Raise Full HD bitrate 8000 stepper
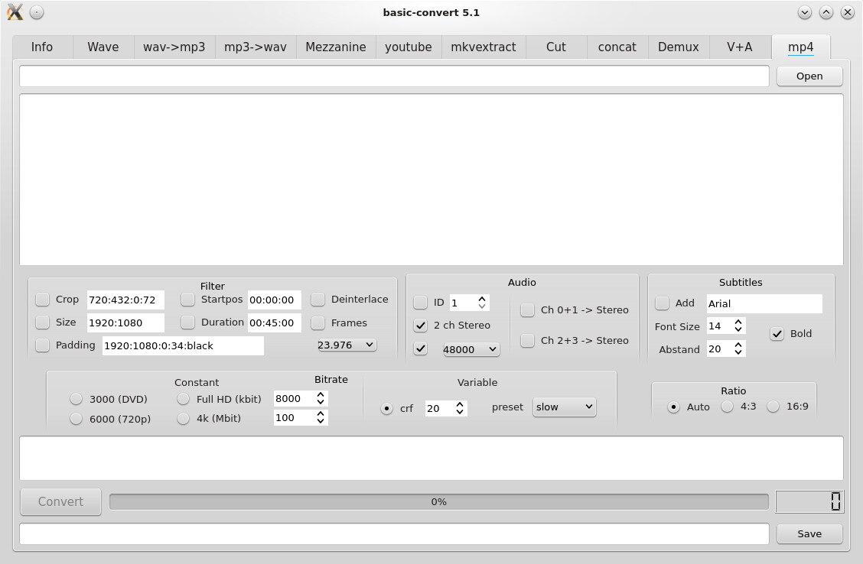 321,394
